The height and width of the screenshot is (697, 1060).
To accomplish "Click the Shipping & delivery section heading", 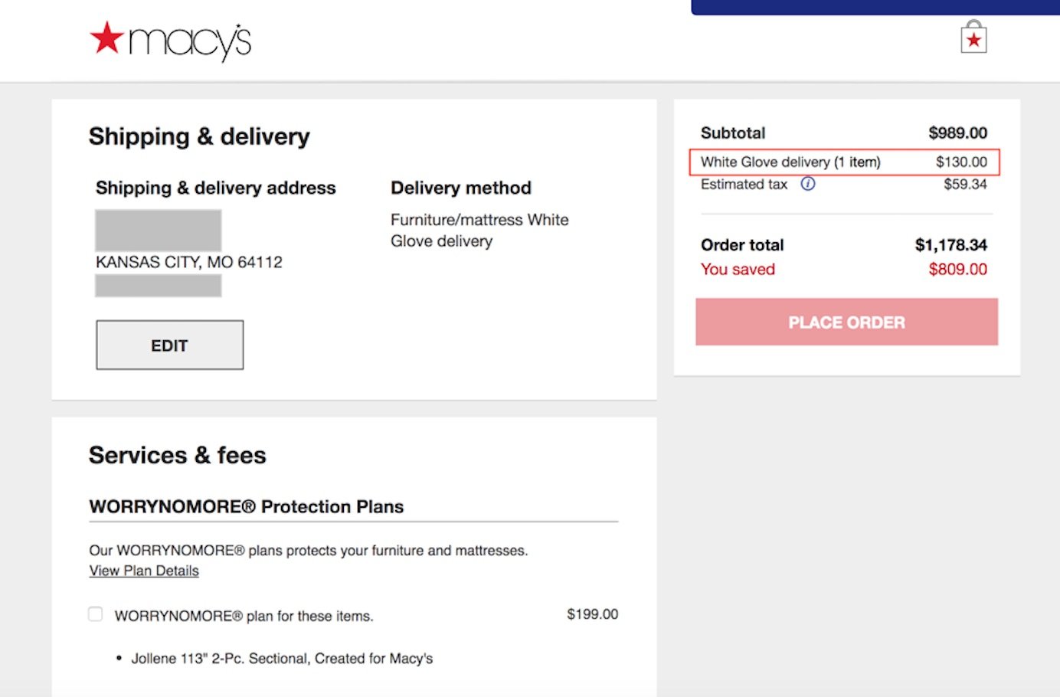I will pyautogui.click(x=199, y=136).
